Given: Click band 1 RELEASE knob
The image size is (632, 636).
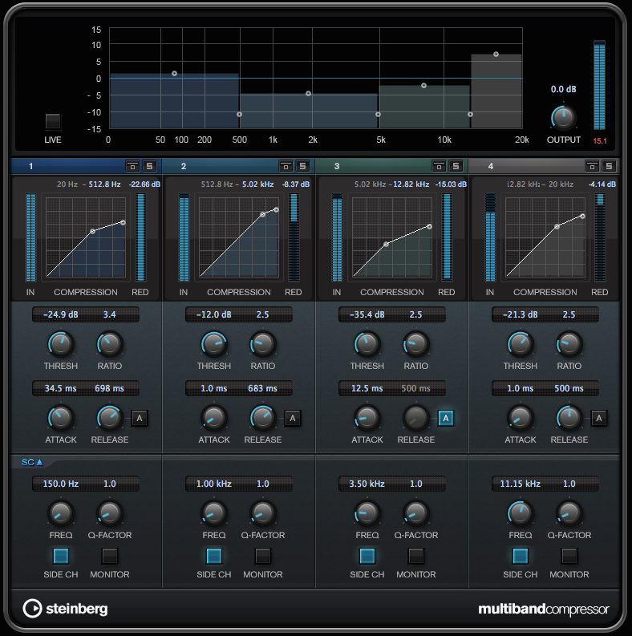Looking at the screenshot, I should (x=110, y=418).
